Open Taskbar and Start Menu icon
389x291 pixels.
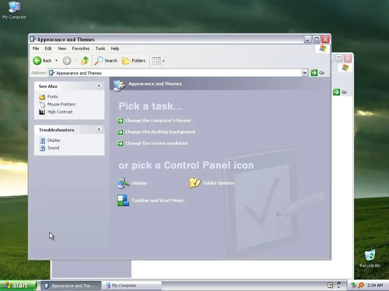123,200
